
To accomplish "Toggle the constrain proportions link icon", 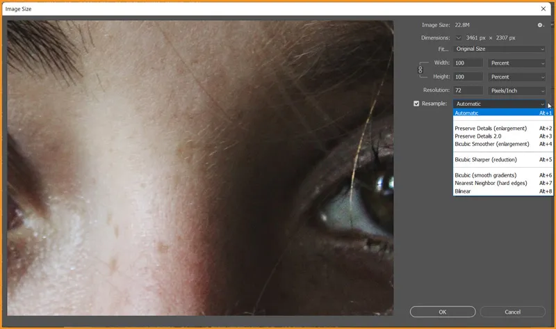I will [x=420, y=70].
